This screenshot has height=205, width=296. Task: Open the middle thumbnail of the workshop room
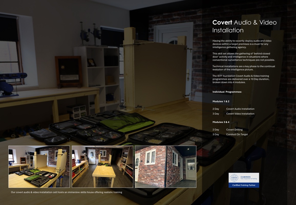[x=102, y=167]
